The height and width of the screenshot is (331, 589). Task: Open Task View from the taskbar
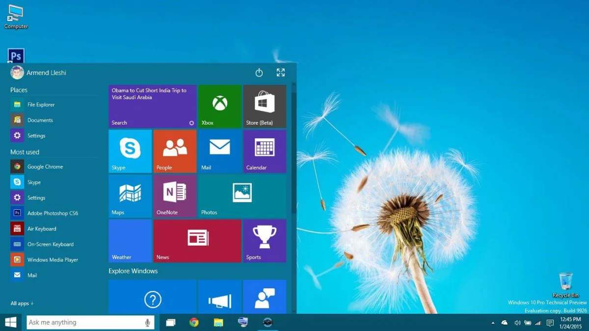point(170,322)
